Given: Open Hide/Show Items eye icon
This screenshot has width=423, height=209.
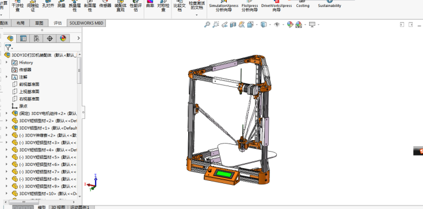Looking at the screenshot, I should [x=277, y=25].
